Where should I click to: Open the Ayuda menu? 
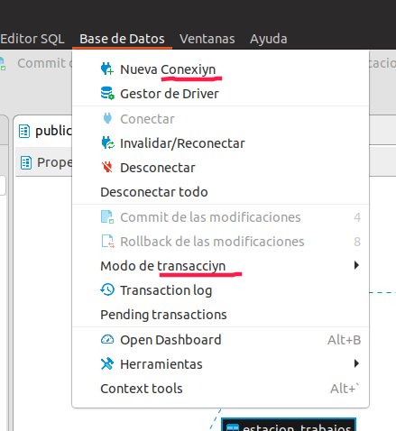pos(269,39)
